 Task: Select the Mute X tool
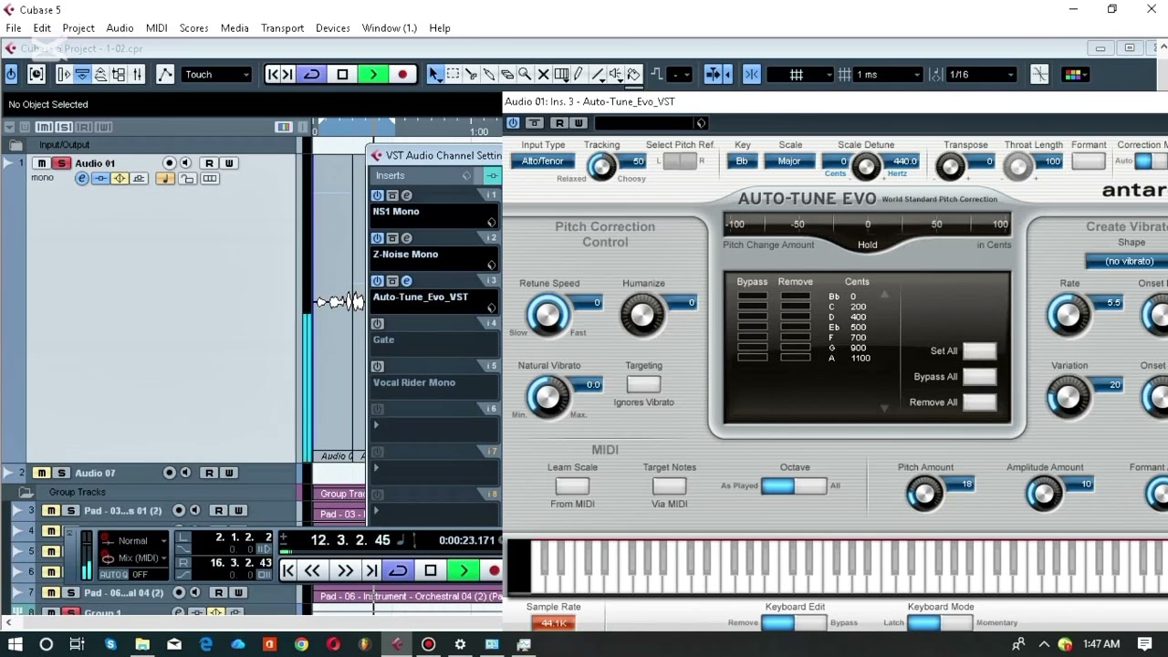point(544,75)
